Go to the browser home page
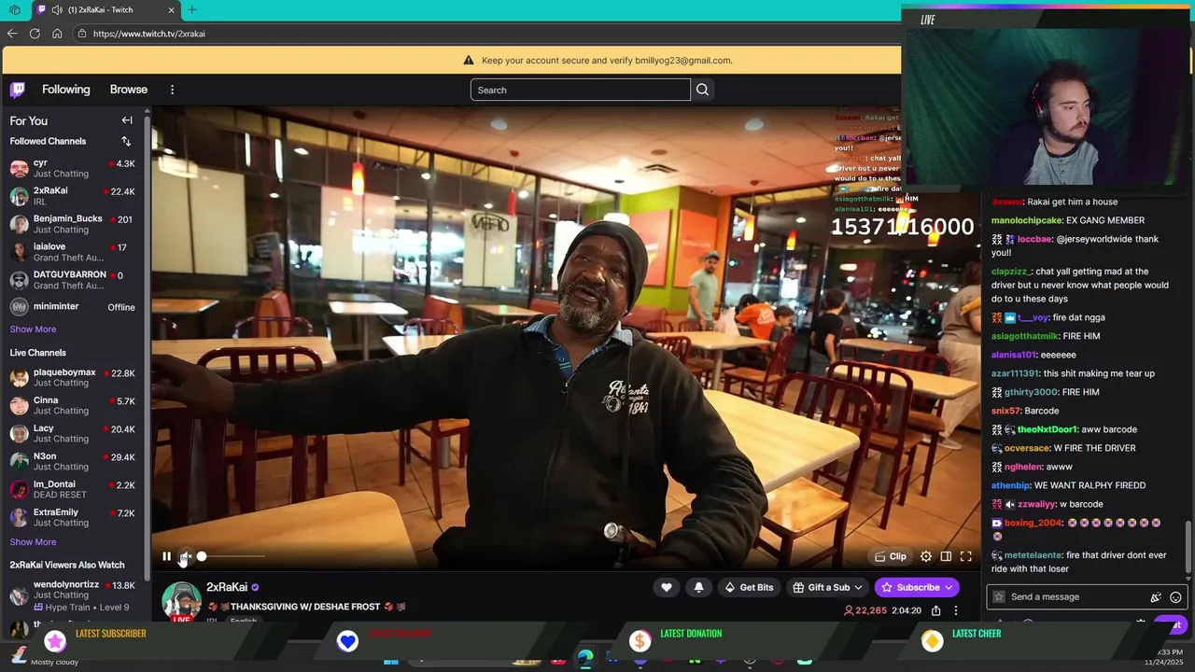Viewport: 1195px width, 672px height. click(x=57, y=34)
